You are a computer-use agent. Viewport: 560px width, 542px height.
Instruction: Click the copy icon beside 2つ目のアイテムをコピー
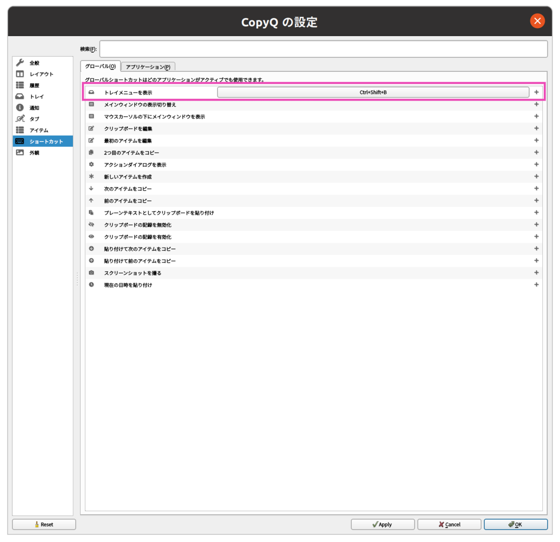coord(91,153)
